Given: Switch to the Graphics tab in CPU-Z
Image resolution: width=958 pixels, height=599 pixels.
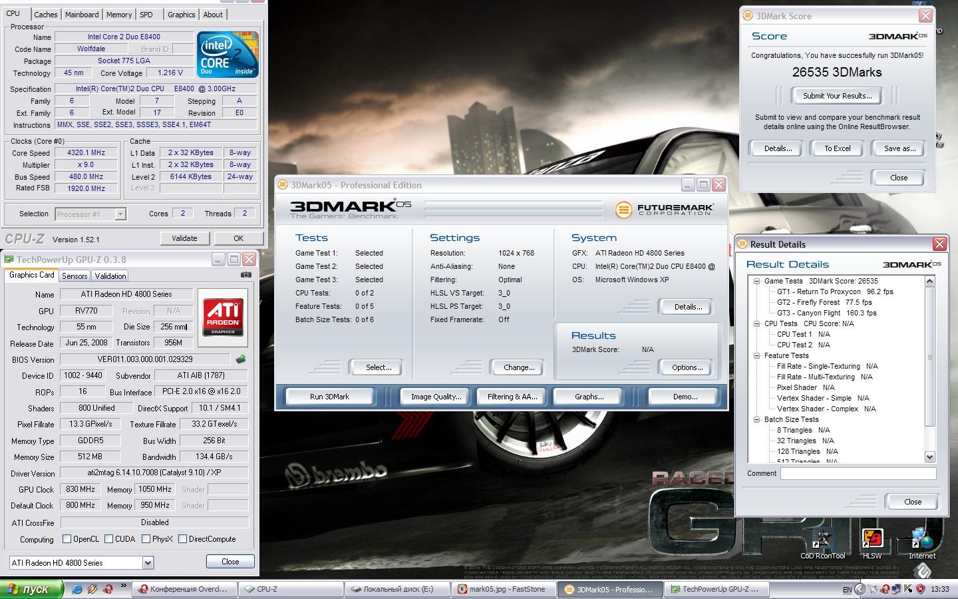Looking at the screenshot, I should 181,15.
